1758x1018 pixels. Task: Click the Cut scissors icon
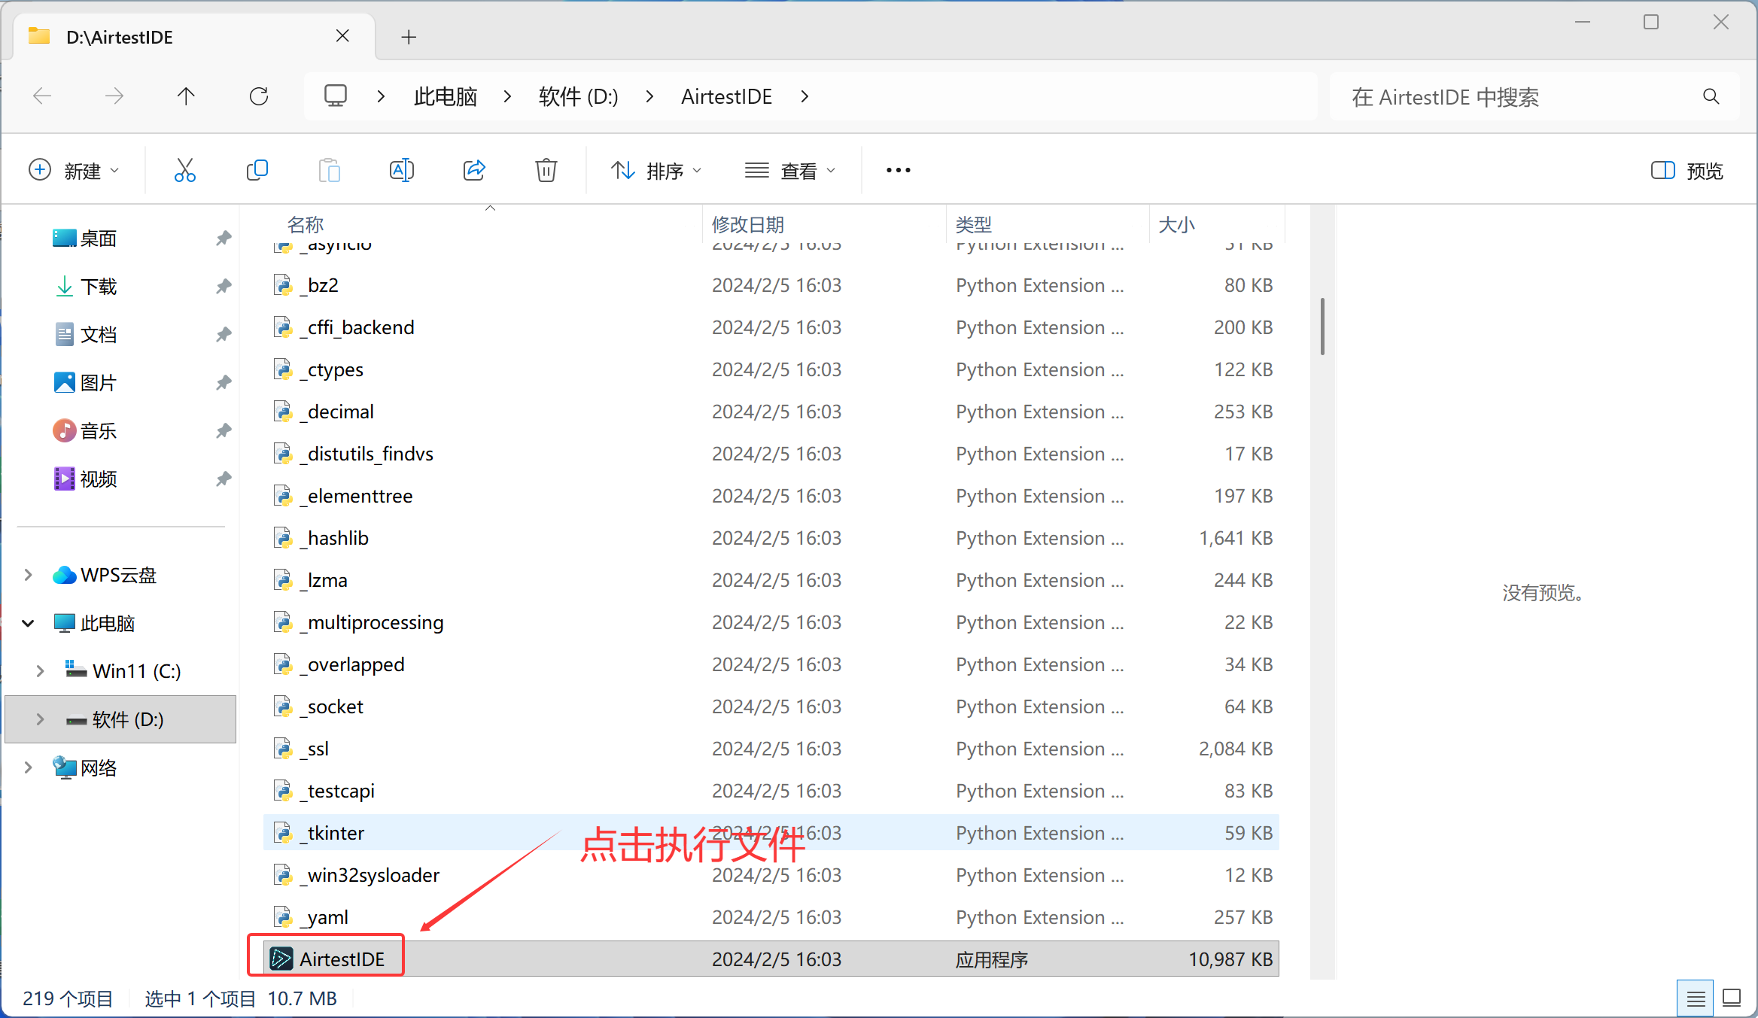coord(184,171)
